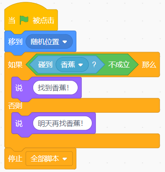Viewport: 165px width, 172px height.
Task: Select the 移到 motion block
Action: pos(15,42)
